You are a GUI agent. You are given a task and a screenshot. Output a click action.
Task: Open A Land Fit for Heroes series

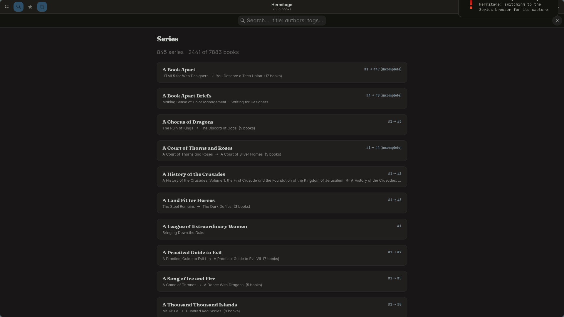(282, 203)
